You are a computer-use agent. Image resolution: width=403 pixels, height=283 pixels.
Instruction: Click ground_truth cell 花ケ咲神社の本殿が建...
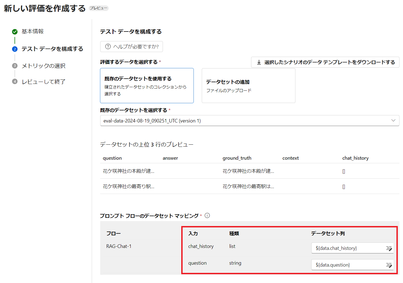248,171
